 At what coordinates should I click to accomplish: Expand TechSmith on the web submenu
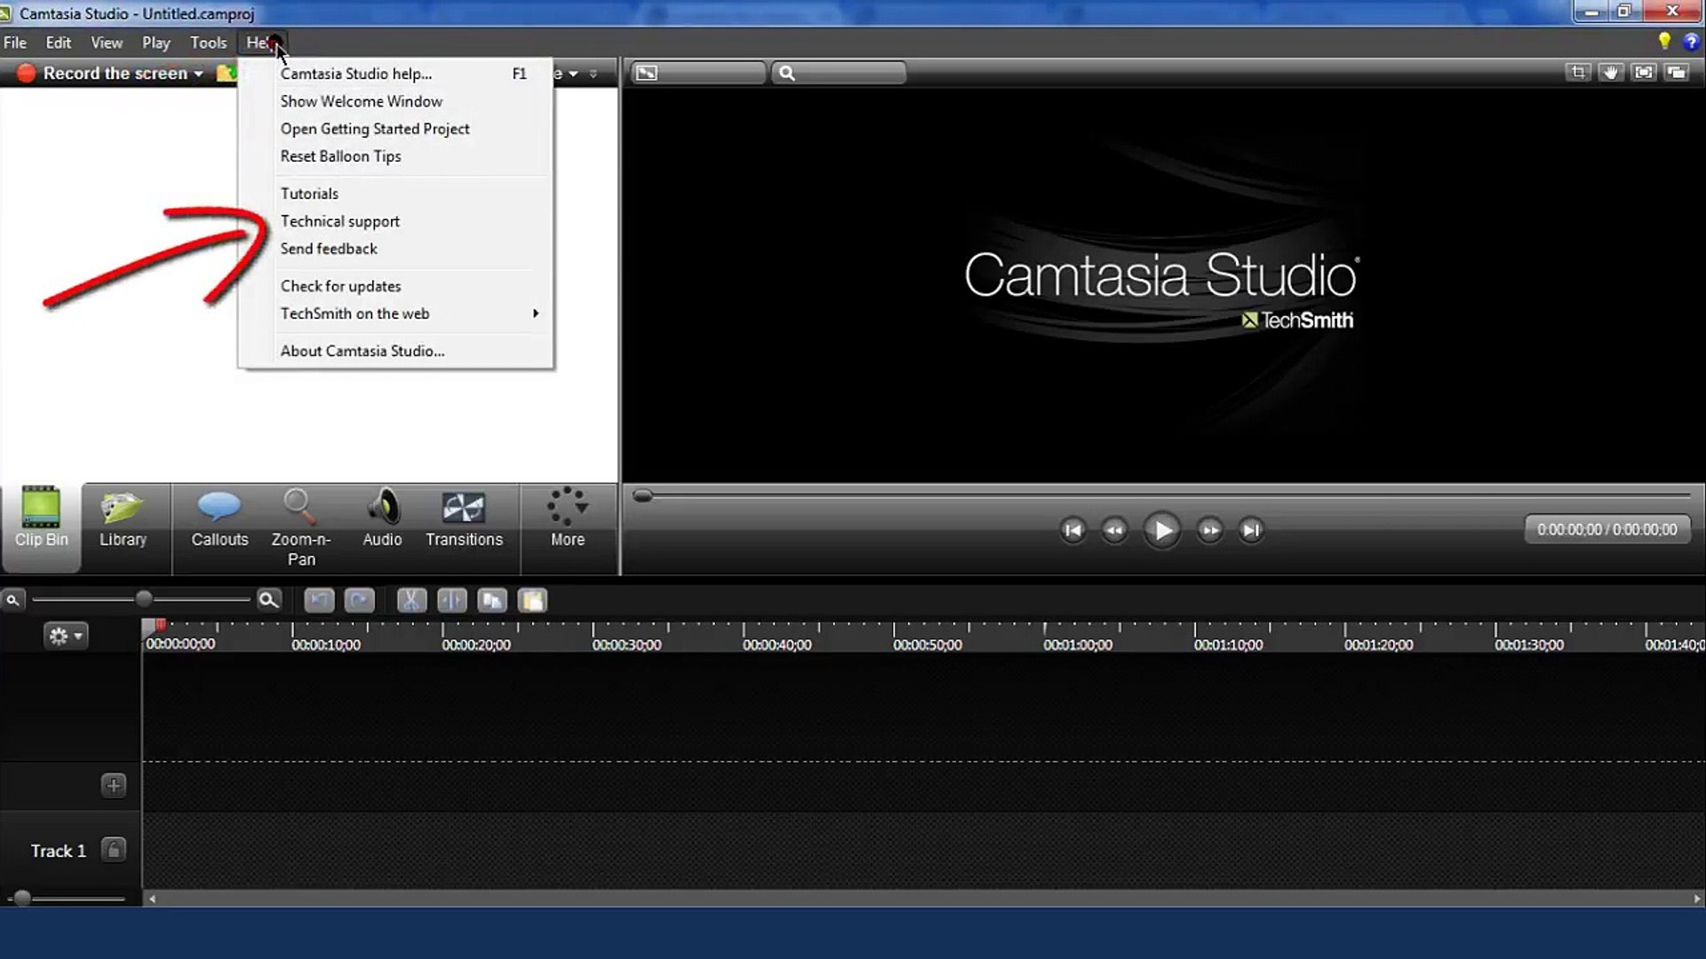click(x=354, y=313)
